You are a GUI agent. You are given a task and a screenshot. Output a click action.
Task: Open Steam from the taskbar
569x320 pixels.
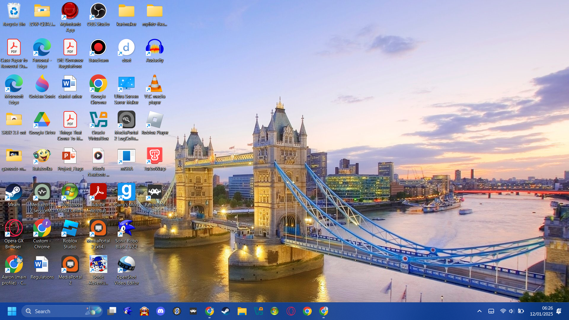coord(226,311)
